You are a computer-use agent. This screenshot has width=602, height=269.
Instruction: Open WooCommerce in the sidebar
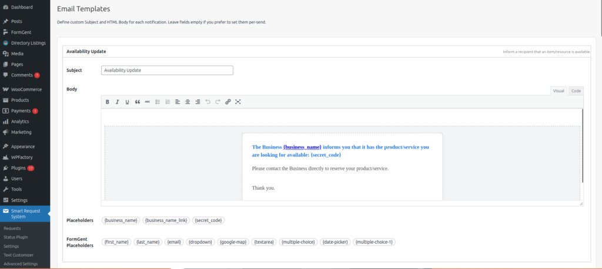click(x=26, y=89)
